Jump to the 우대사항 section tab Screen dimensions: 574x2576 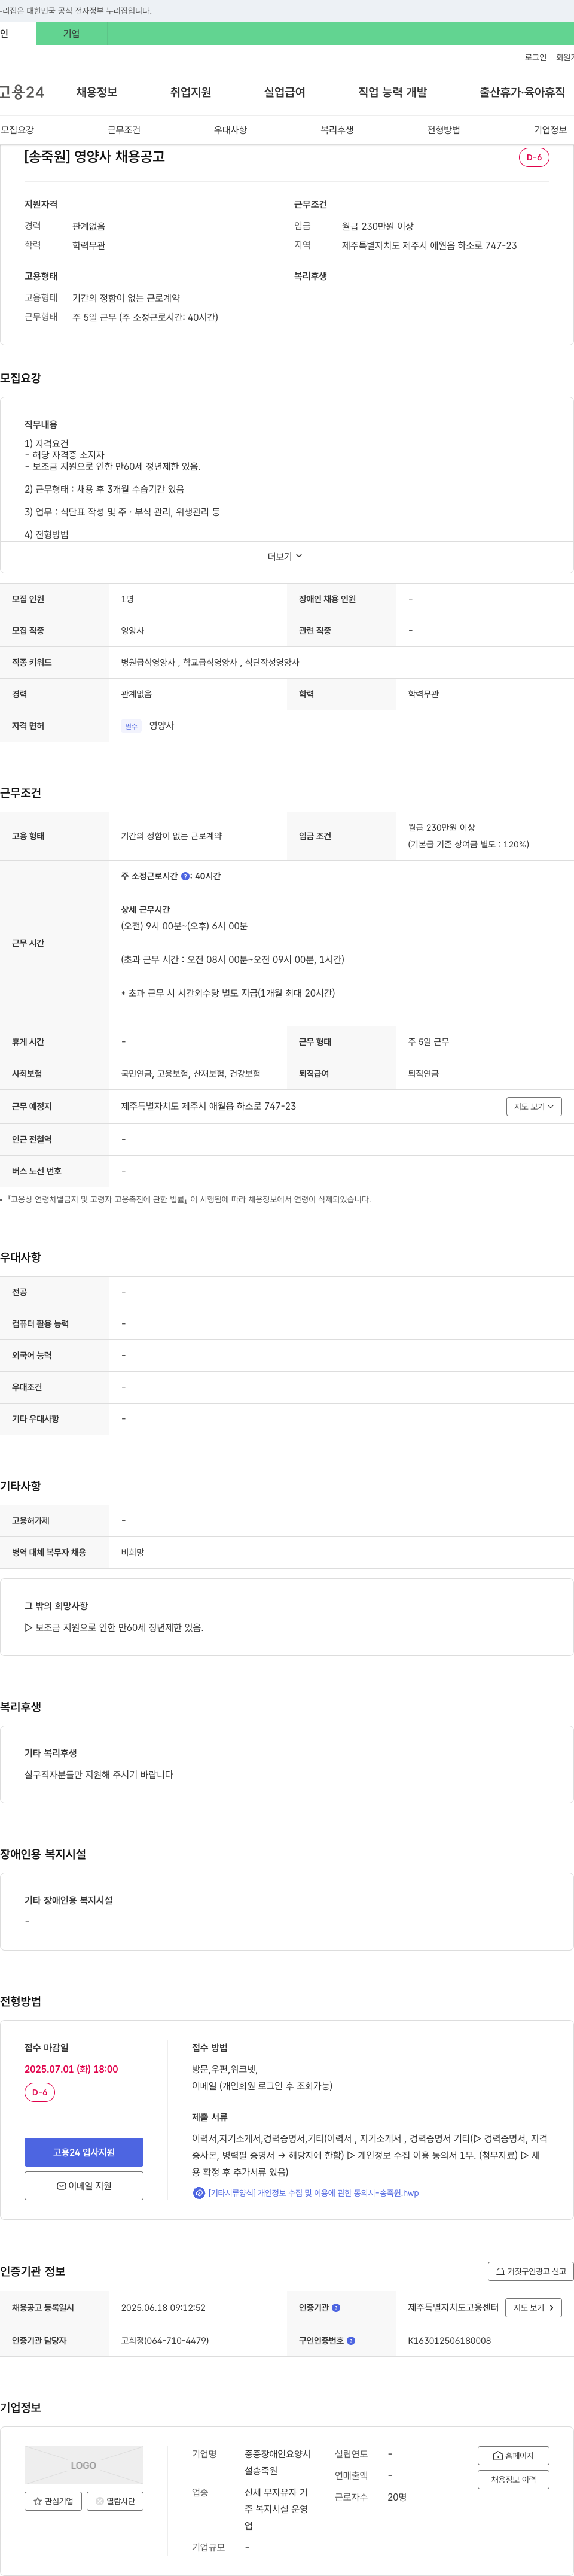[x=231, y=130]
